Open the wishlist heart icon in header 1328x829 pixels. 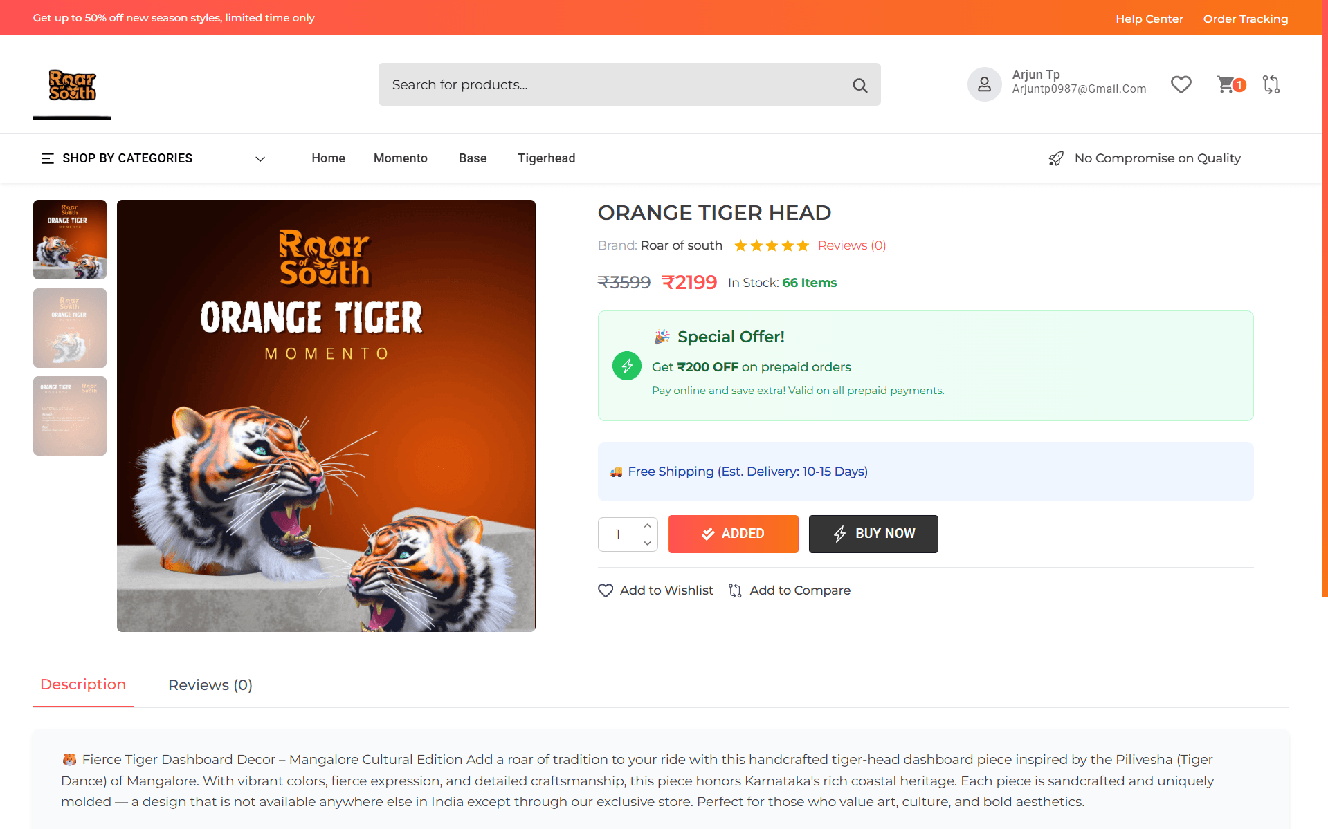click(x=1181, y=84)
